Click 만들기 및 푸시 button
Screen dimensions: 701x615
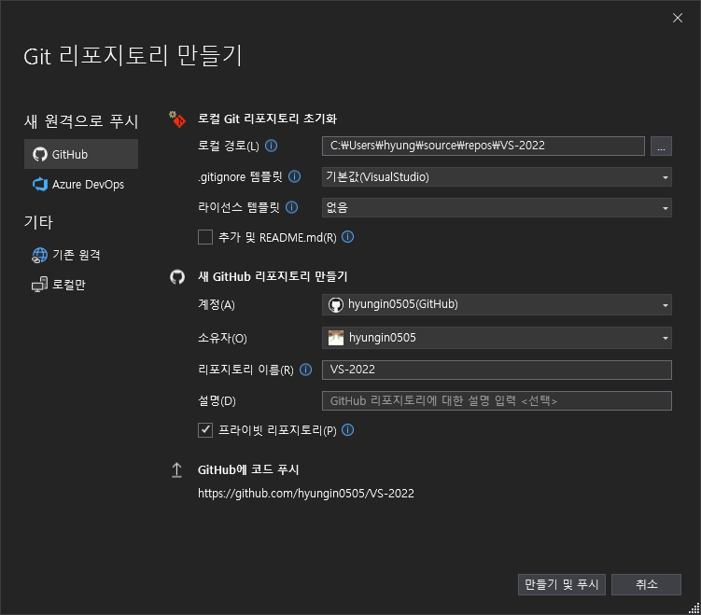(562, 584)
